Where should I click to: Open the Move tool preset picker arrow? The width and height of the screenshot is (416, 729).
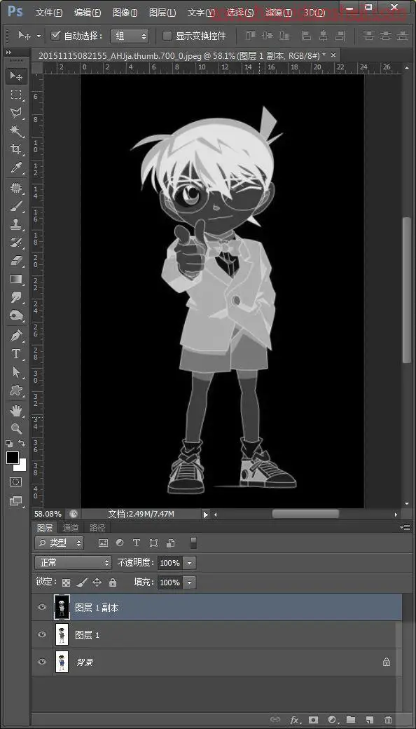39,36
